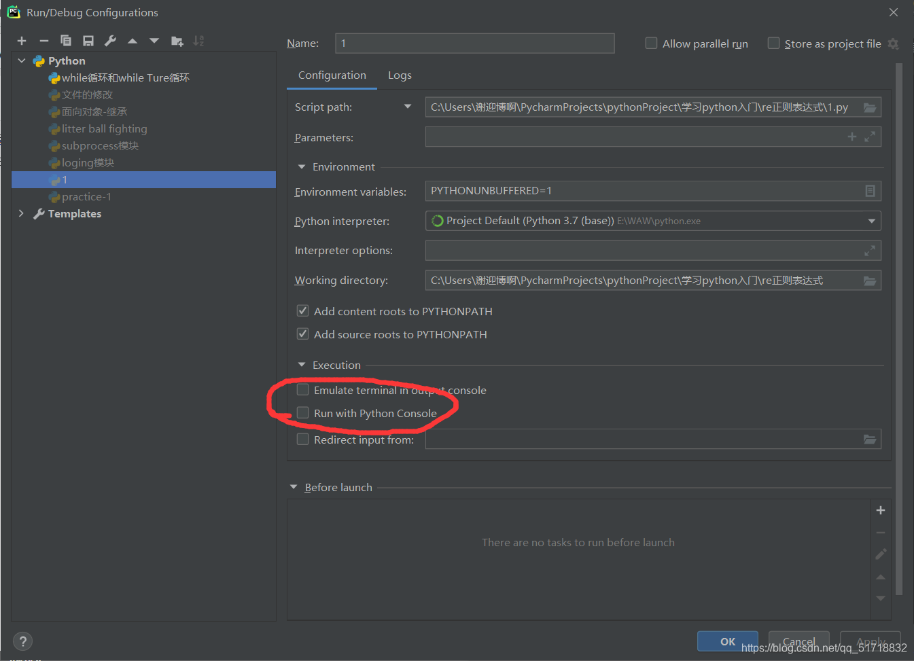This screenshot has height=661, width=914.
Task: Switch to the Configuration tab
Action: [x=332, y=75]
